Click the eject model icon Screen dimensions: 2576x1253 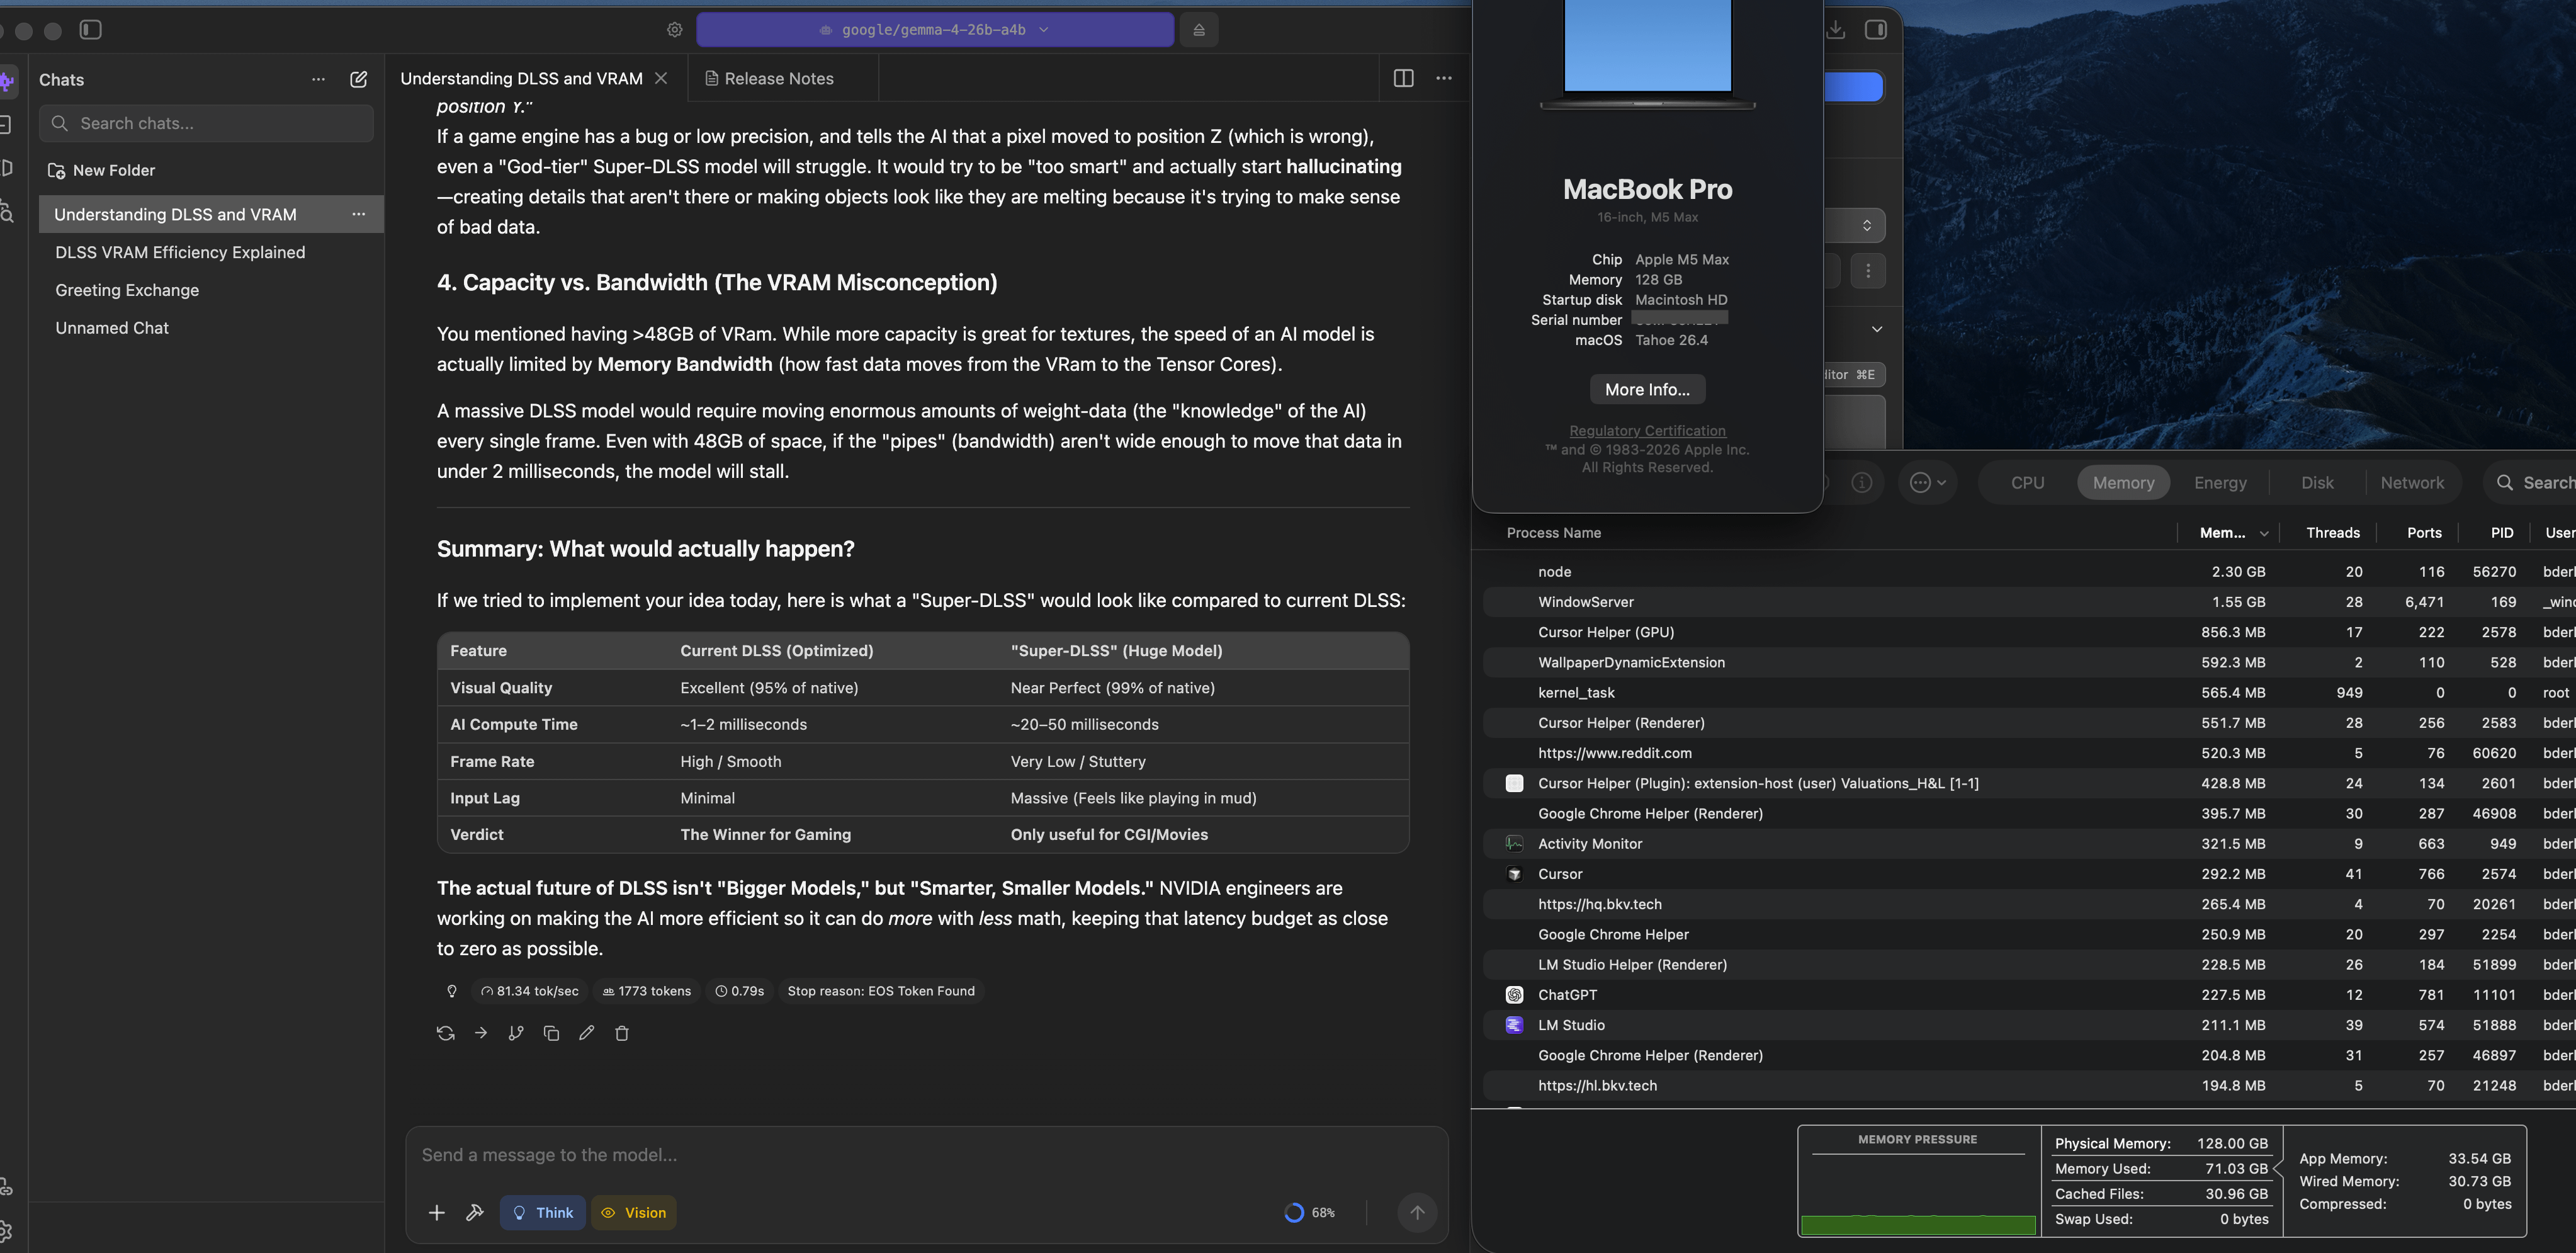[1199, 30]
